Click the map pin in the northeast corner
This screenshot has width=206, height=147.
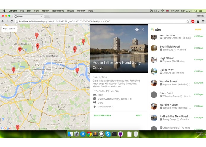pos(83,42)
